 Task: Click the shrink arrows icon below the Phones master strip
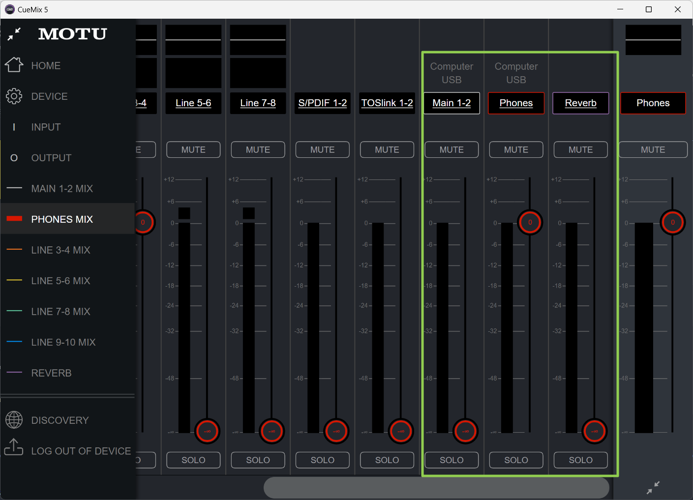point(653,487)
